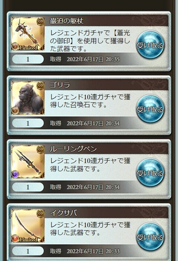This screenshot has width=178, height=261.
Task: Select the quantity field of 巌迫の躯杖
Action: click(x=28, y=59)
